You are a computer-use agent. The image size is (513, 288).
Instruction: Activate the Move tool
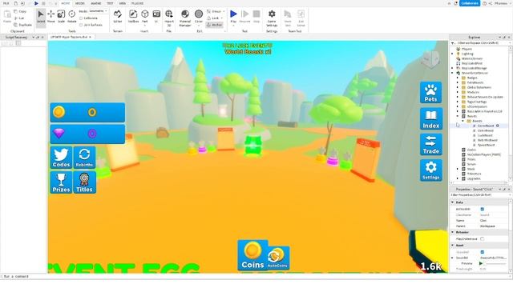pos(51,17)
